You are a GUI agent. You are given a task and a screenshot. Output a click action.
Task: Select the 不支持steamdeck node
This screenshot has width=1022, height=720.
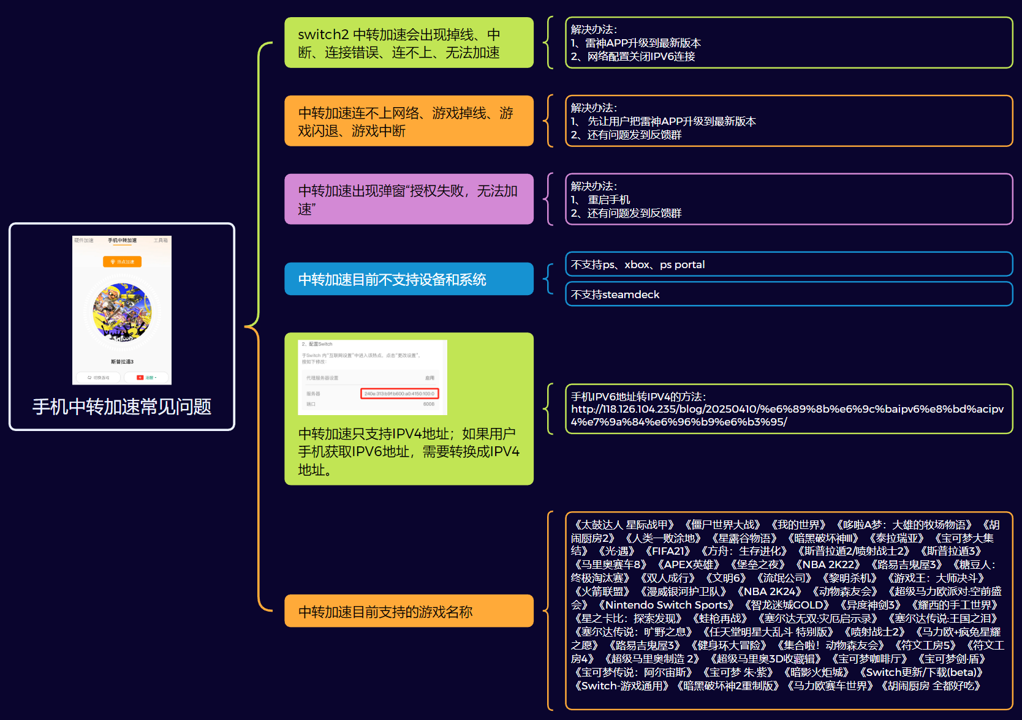pos(789,294)
